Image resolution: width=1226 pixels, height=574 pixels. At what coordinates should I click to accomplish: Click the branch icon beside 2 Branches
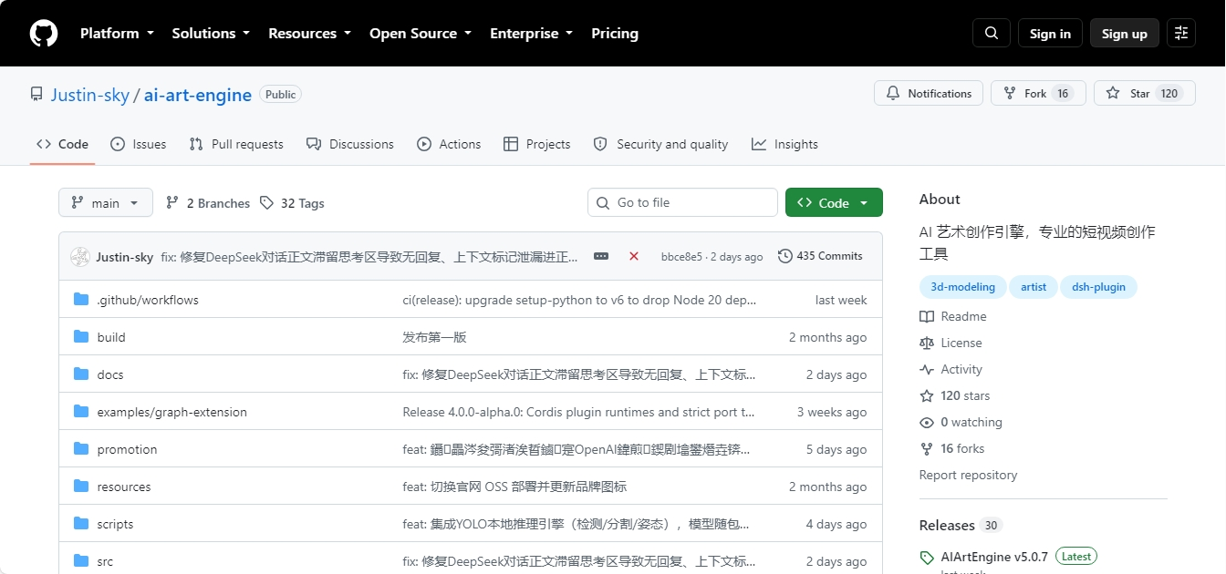pos(172,202)
